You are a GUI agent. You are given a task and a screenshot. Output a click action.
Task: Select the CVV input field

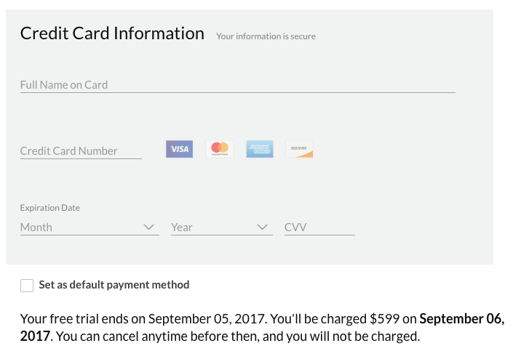click(x=319, y=227)
